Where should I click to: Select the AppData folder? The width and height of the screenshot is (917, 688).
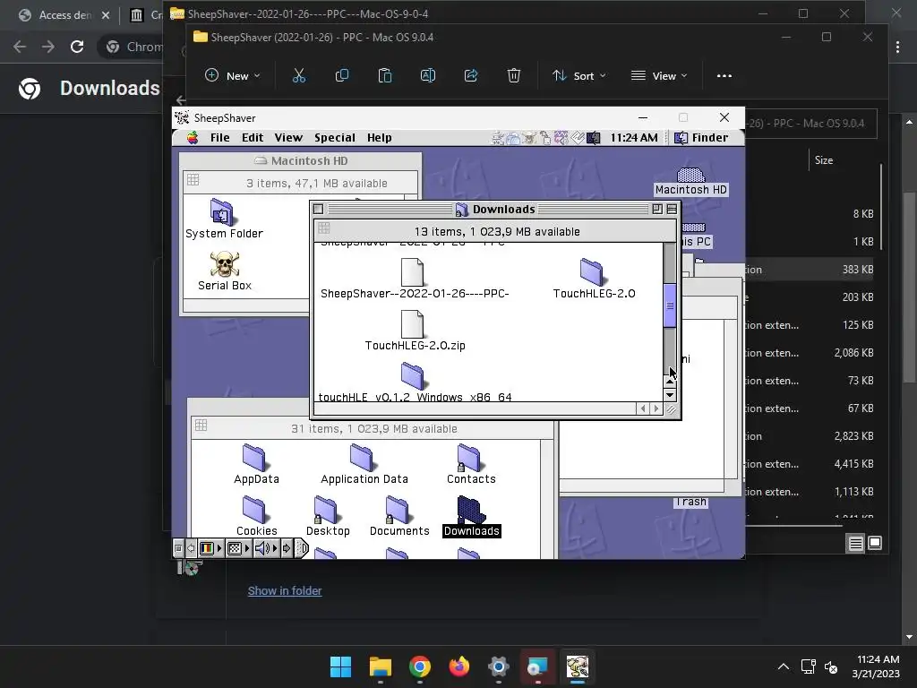coord(253,458)
